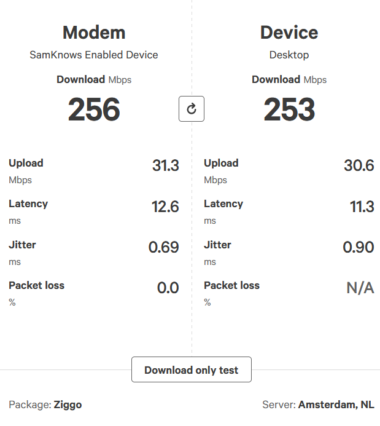This screenshot has width=380, height=426.
Task: Click the refresh icon to rerun the test
Action: (x=191, y=109)
